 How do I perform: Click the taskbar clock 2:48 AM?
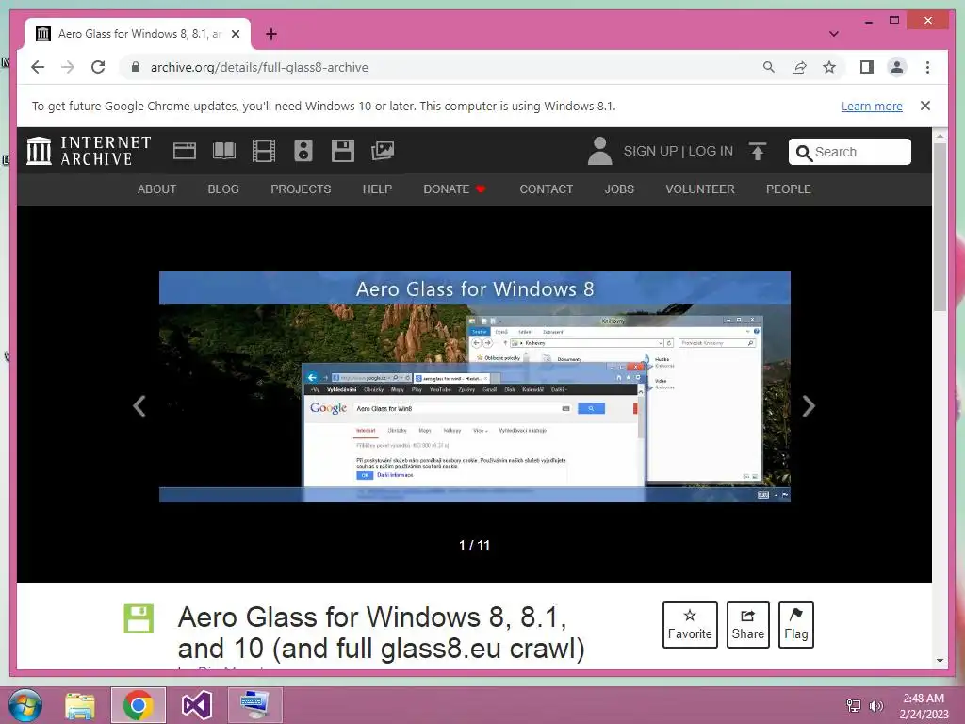pyautogui.click(x=924, y=699)
